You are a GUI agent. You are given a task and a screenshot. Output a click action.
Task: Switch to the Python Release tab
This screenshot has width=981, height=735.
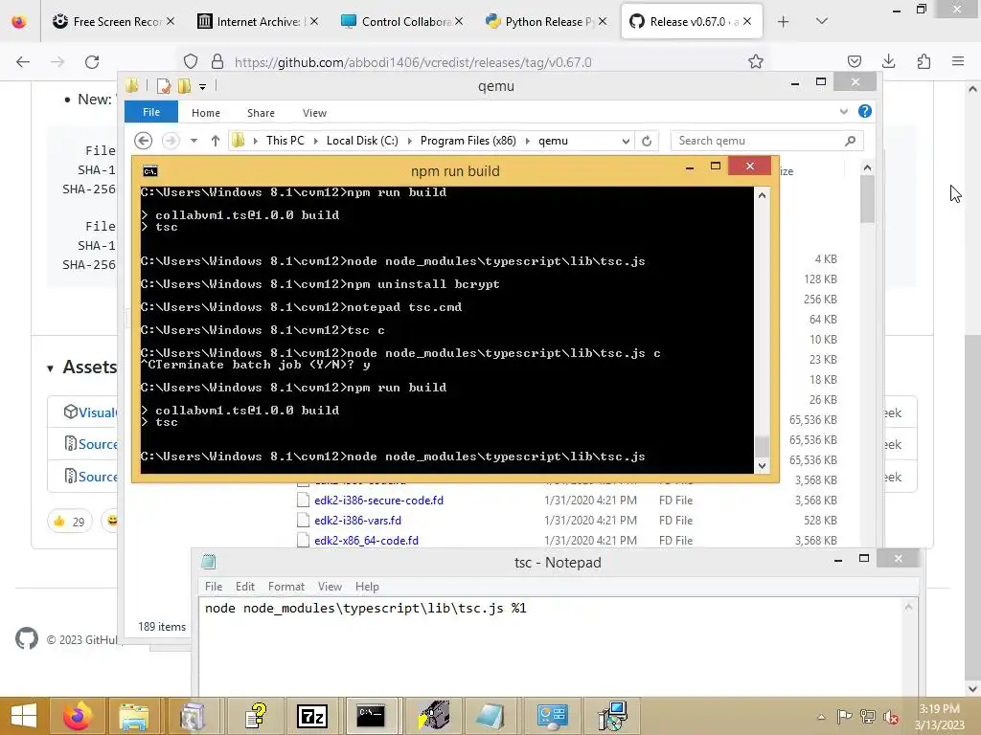(x=546, y=22)
